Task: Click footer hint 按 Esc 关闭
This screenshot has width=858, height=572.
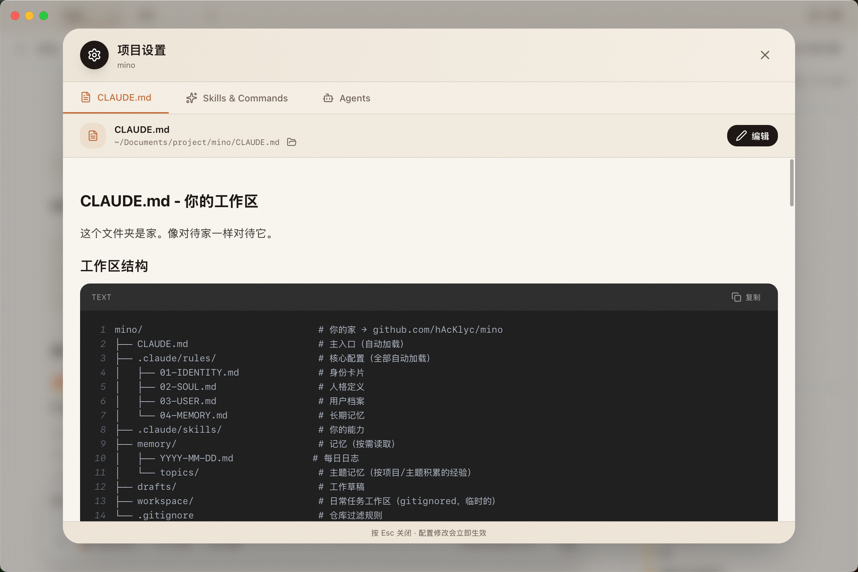Action: click(391, 533)
